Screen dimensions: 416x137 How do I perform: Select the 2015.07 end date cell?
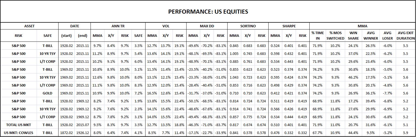[x=83, y=125]
